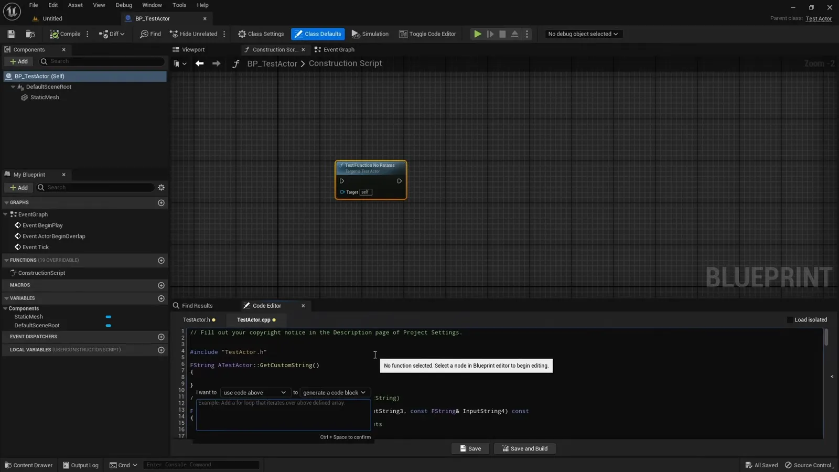
Task: Click Toggle Code Editor
Action: click(427, 34)
